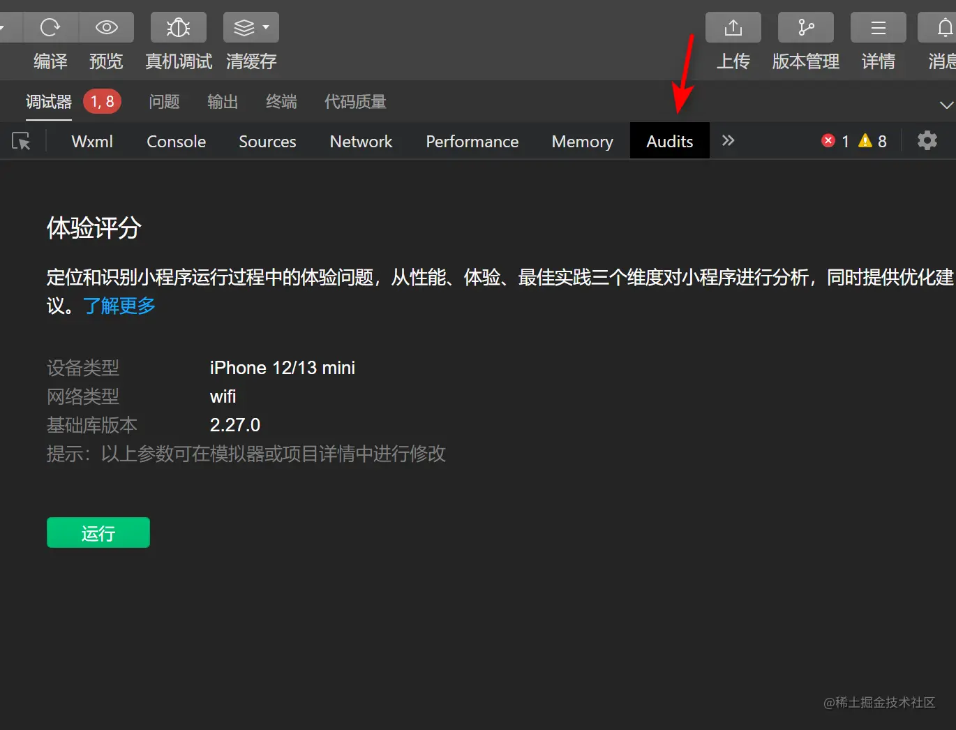956x730 pixels.
Task: Click the 编译 label
Action: (50, 61)
